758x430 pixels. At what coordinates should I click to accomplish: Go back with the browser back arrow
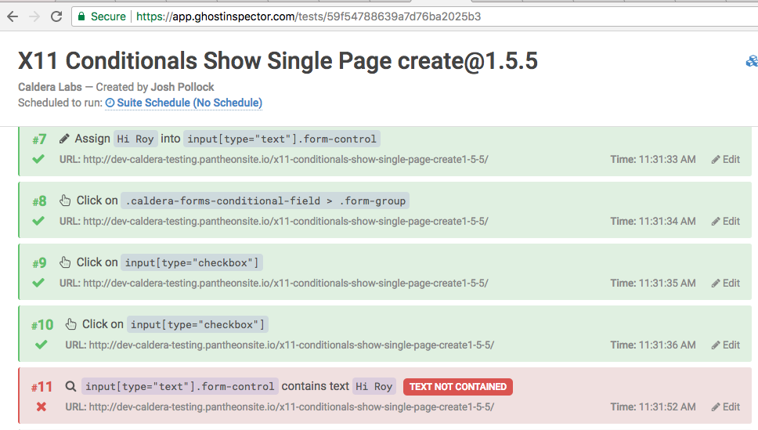coord(13,16)
